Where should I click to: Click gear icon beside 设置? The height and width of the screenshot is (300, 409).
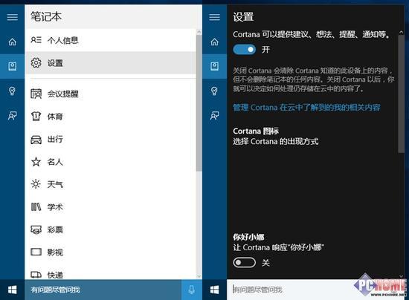click(36, 63)
